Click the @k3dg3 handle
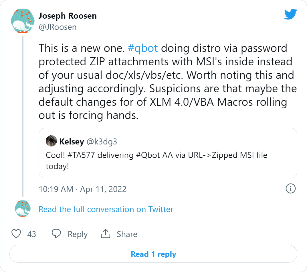The image size is (307, 272). click(102, 141)
